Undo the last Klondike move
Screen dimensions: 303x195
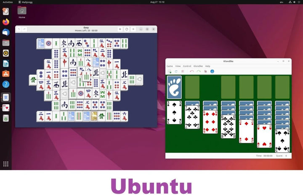[x=192, y=71]
